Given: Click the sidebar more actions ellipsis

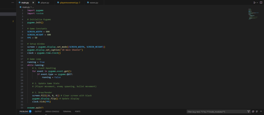Looking at the screenshot, I should pos(13,3).
